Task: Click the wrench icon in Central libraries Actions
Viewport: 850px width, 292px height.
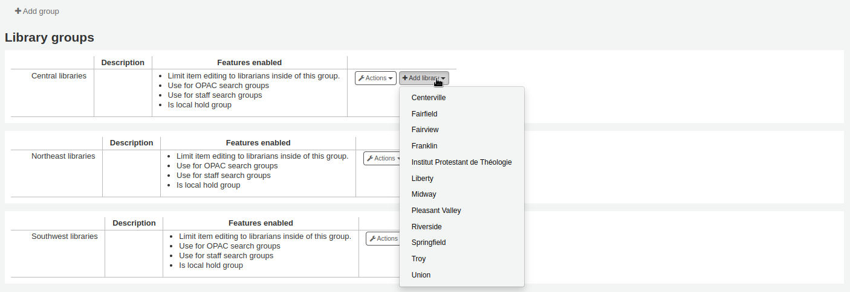Action: [362, 78]
